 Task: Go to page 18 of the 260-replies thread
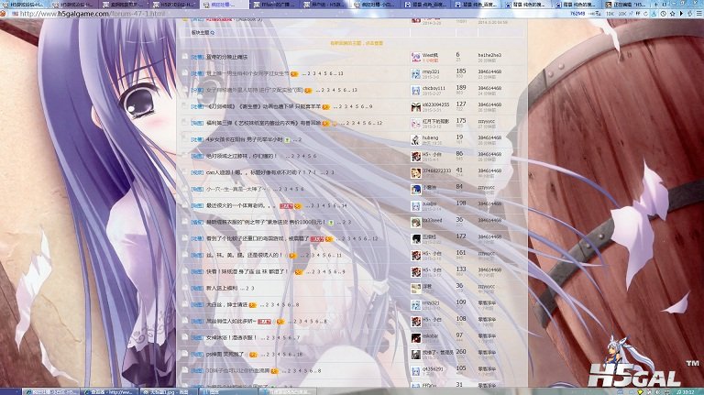click(x=300, y=355)
